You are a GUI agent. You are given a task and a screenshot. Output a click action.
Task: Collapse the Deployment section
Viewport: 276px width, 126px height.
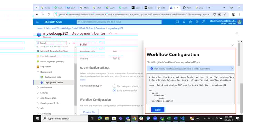[x=38, y=72]
